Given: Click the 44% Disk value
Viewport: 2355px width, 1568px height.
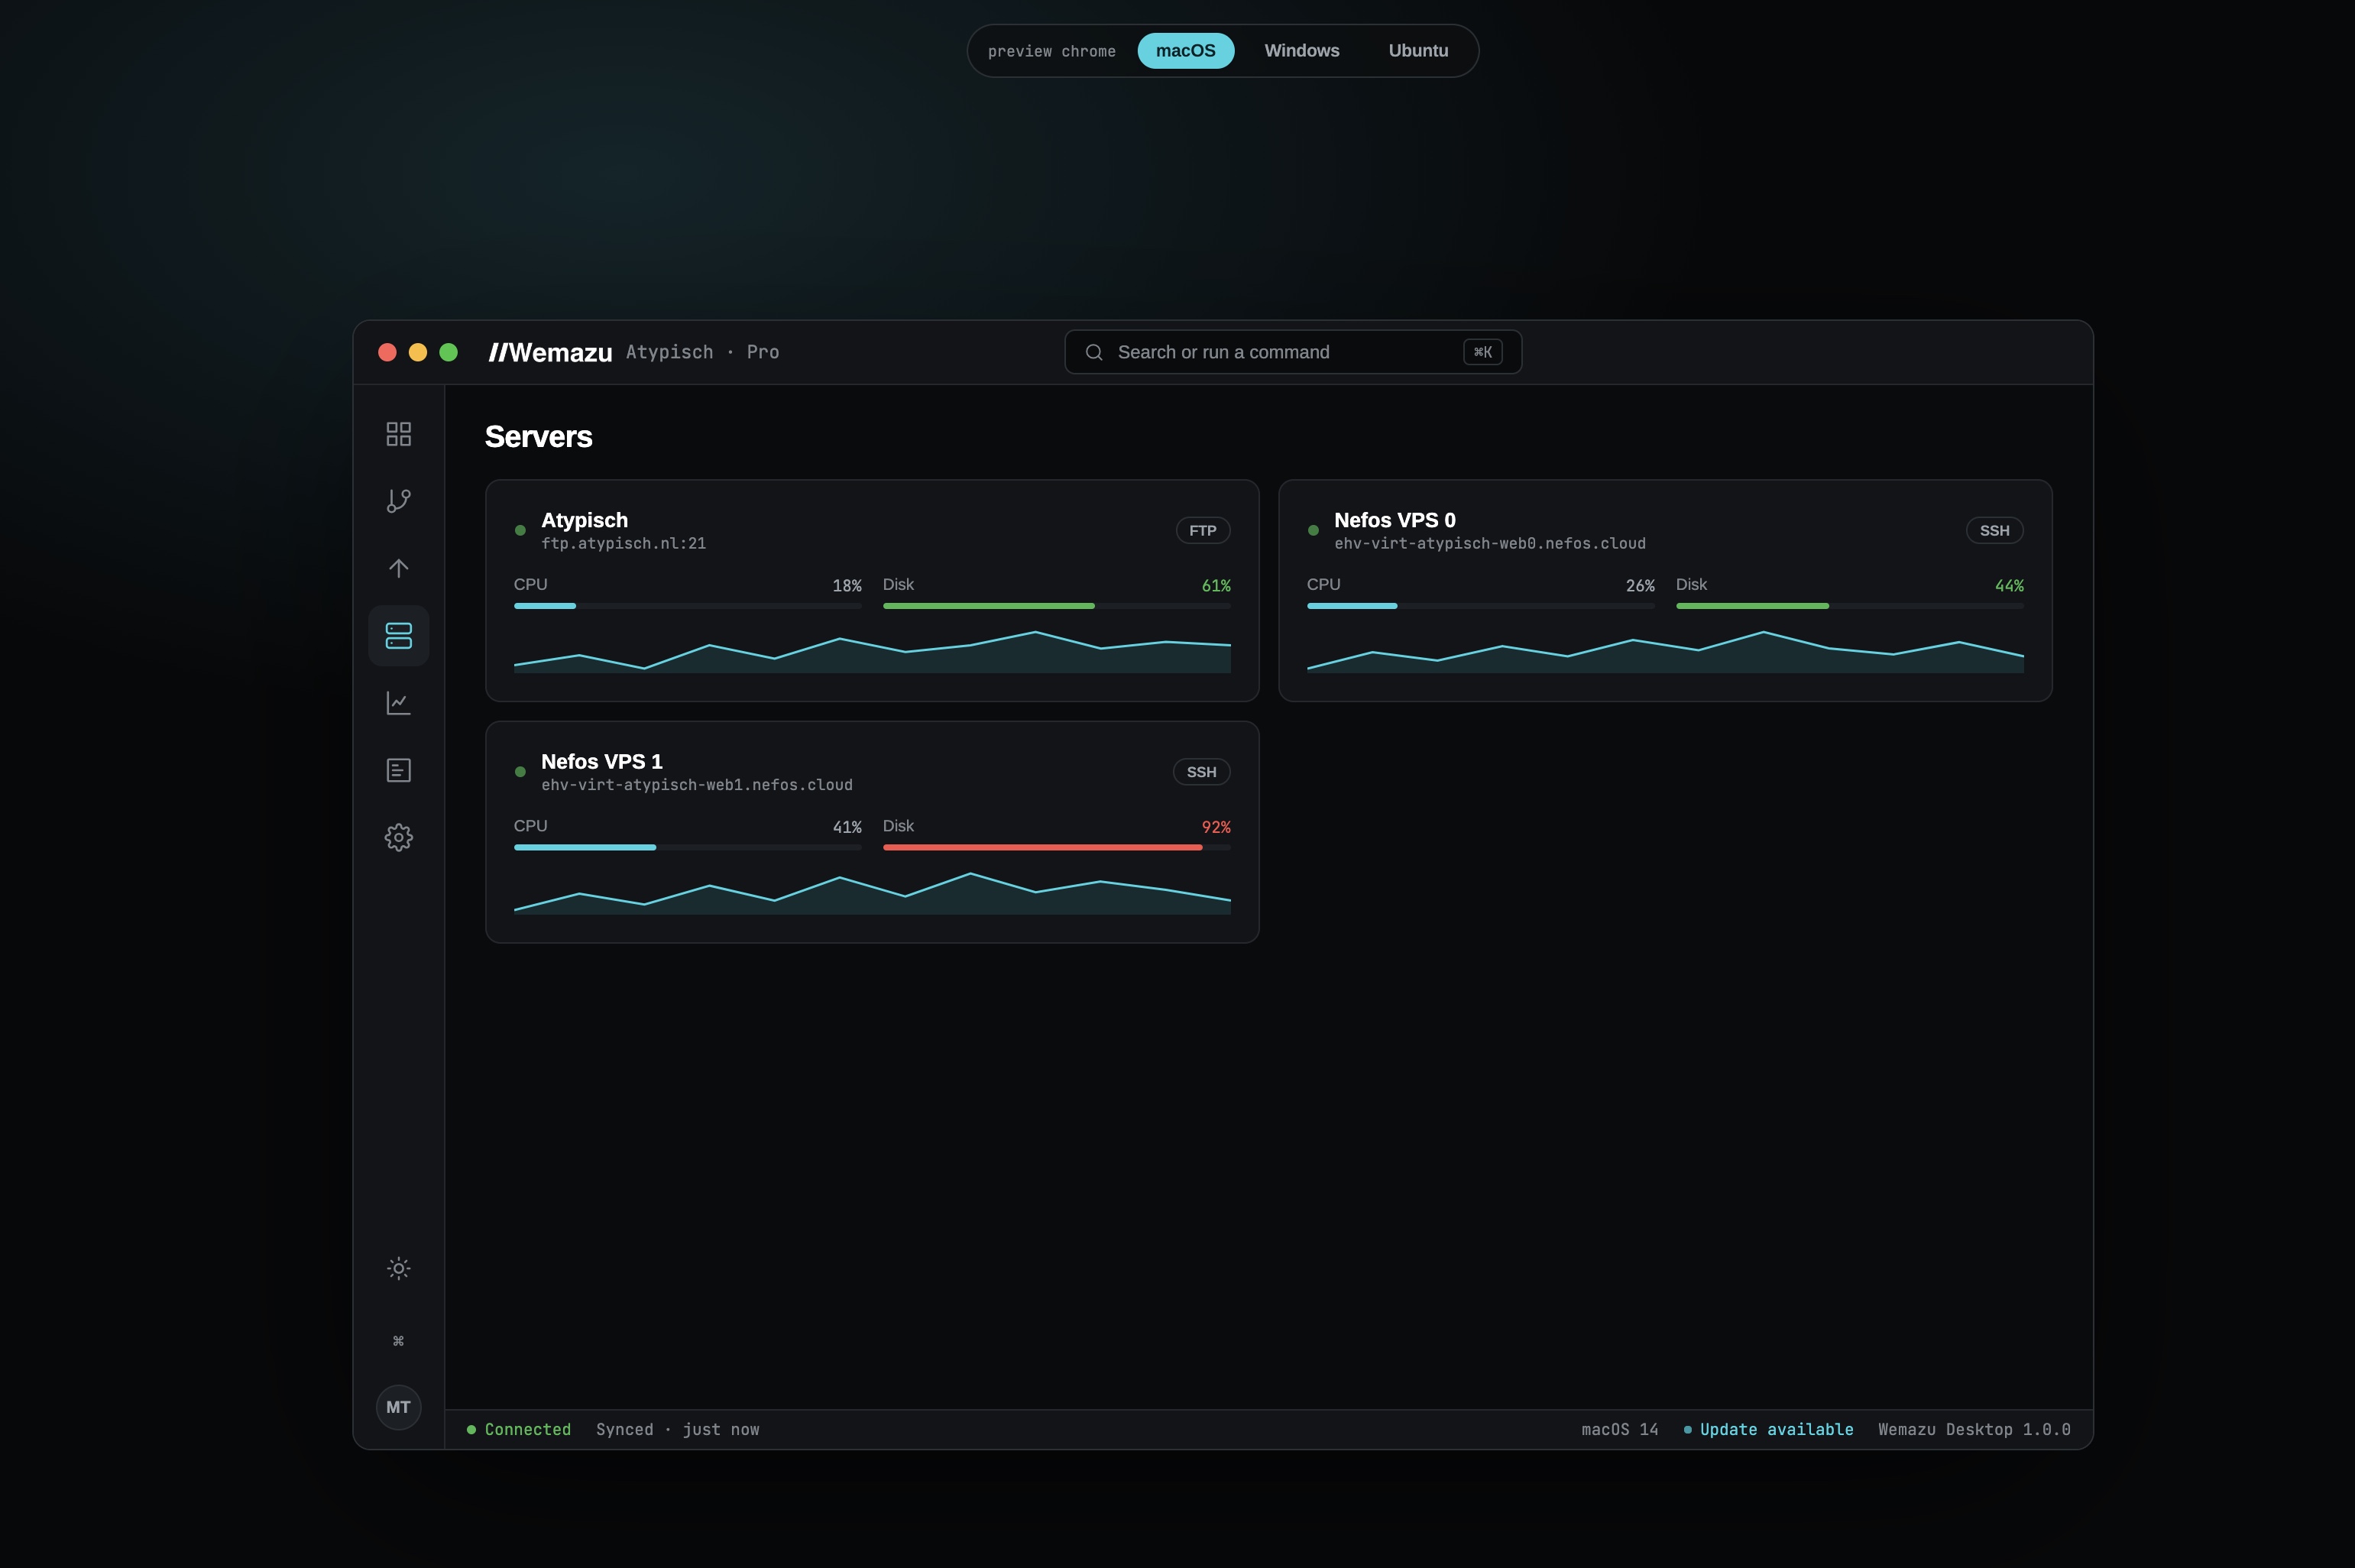Looking at the screenshot, I should [x=2009, y=586].
